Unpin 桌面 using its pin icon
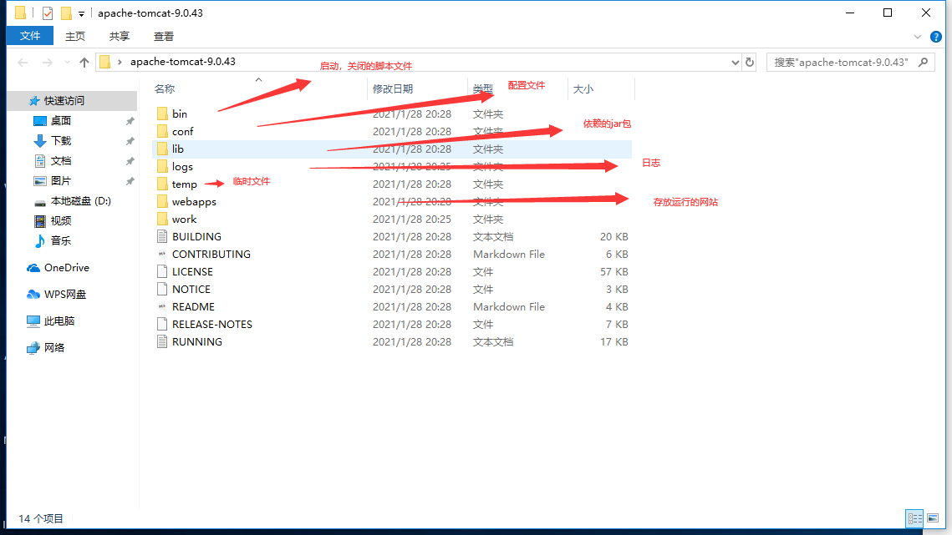This screenshot has width=952, height=535. (x=130, y=121)
